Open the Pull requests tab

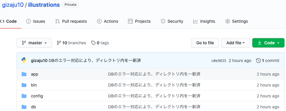point(71,21)
